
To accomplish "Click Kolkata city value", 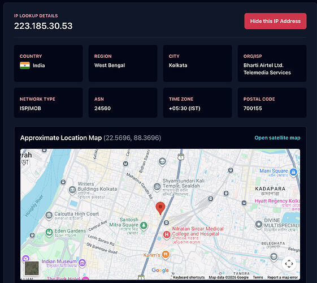I will (178, 66).
